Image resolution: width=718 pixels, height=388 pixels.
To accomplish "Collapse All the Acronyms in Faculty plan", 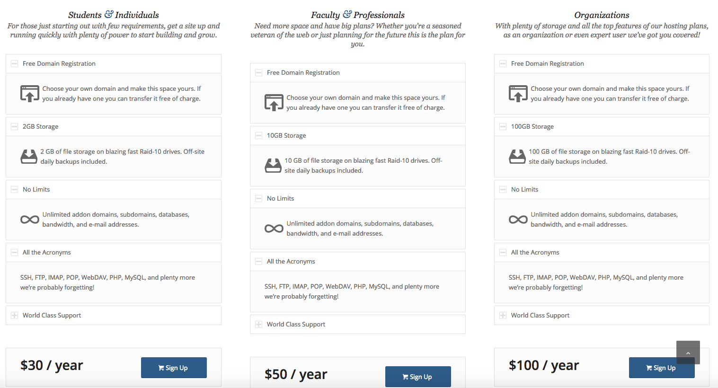I will (x=358, y=262).
